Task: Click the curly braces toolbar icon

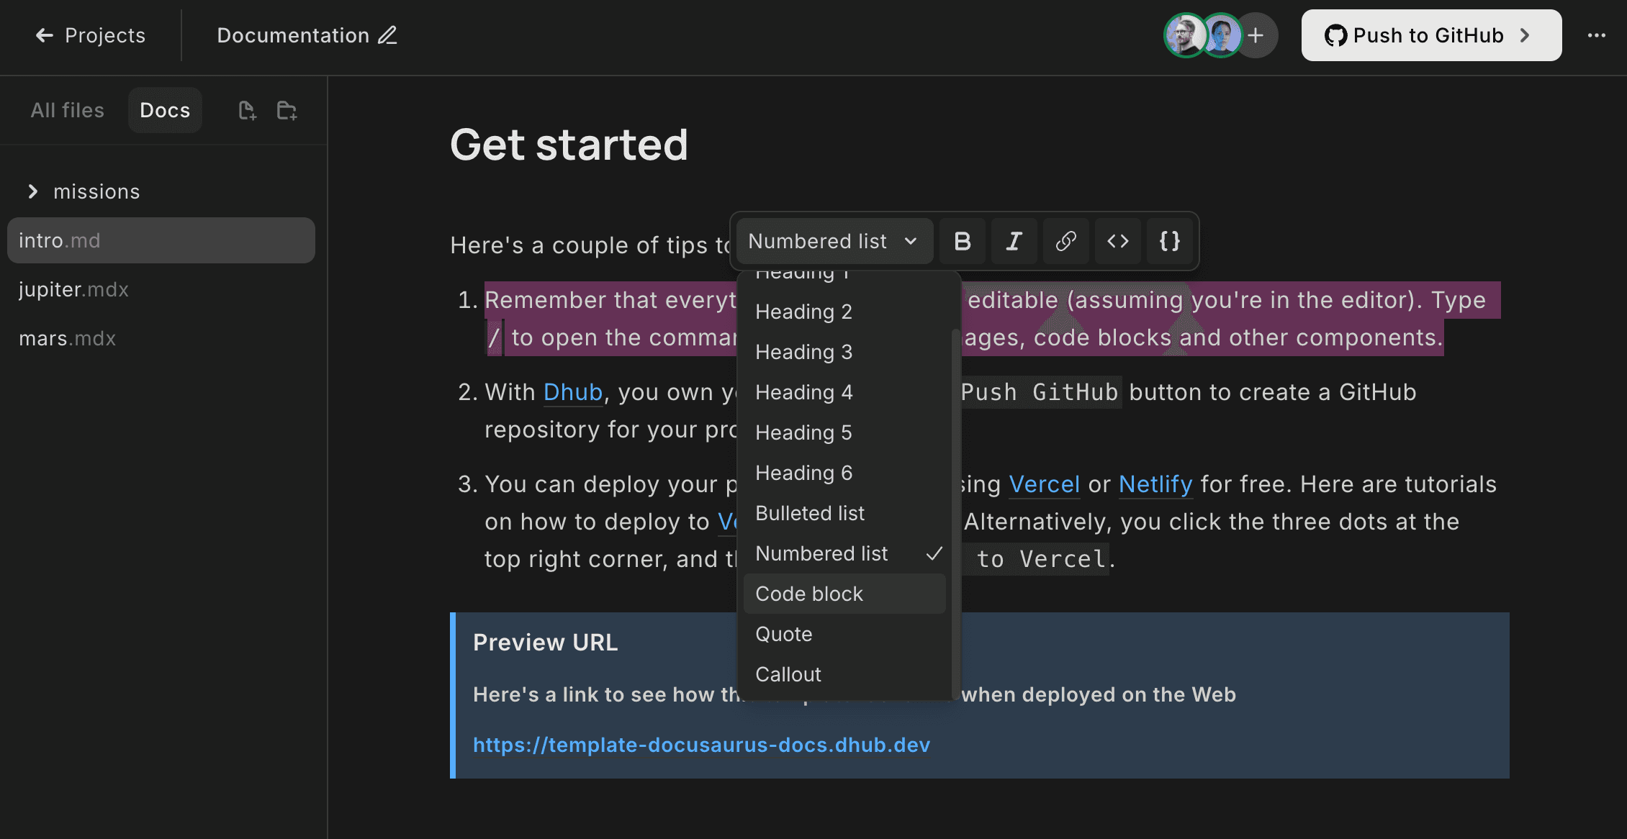Action: [1169, 241]
